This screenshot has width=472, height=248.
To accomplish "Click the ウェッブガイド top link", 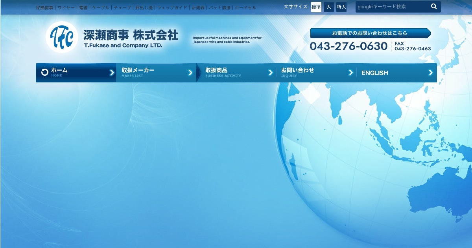I will [172, 8].
